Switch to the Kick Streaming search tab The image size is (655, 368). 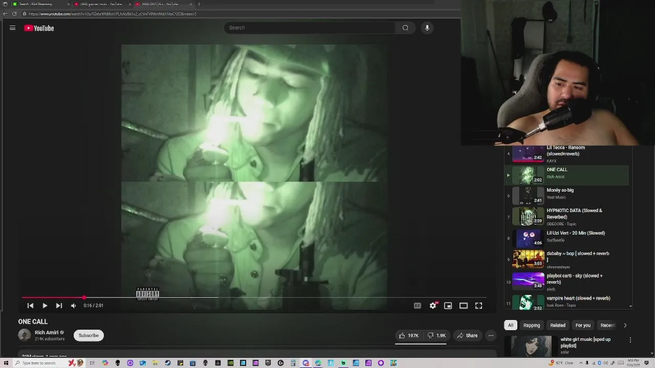(40, 4)
